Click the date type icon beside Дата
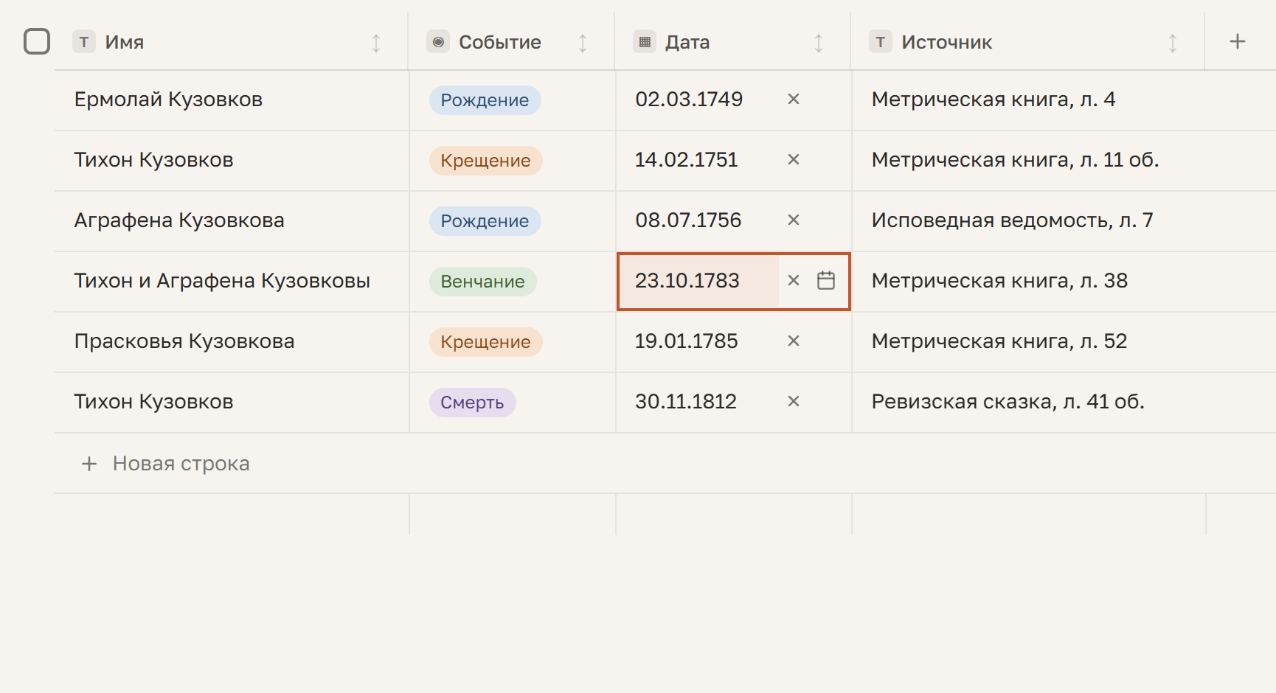This screenshot has width=1276, height=693. click(645, 42)
